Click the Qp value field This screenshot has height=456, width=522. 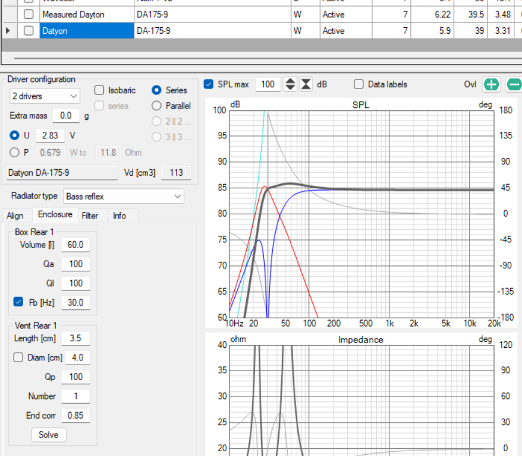coord(76,377)
